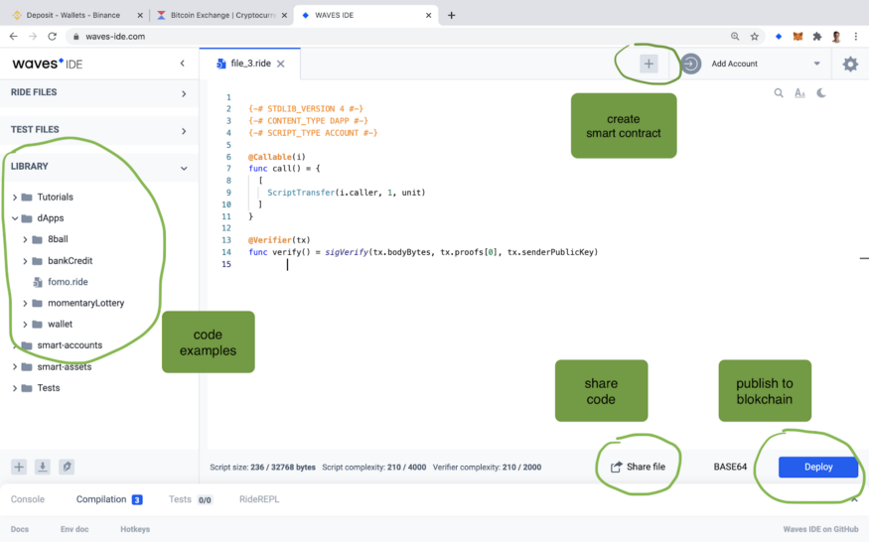Viewport: 869px width, 542px height.
Task: Click the browser forward arrow
Action: pos(33,37)
